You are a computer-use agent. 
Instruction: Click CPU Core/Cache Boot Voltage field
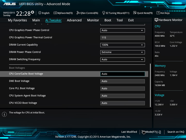122,74
